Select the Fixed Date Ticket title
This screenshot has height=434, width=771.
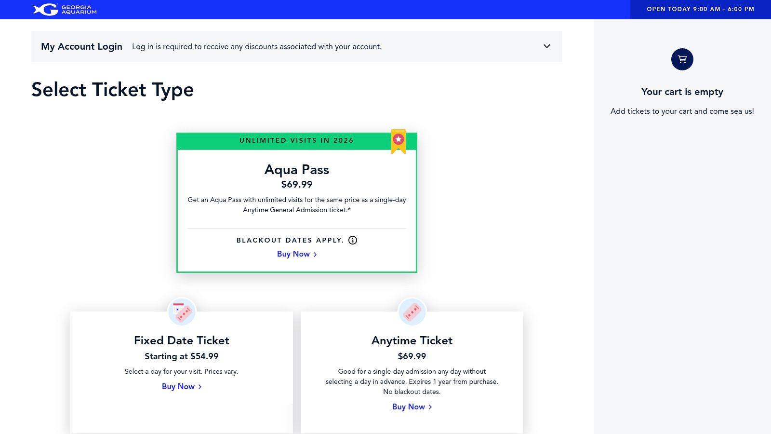(x=181, y=340)
